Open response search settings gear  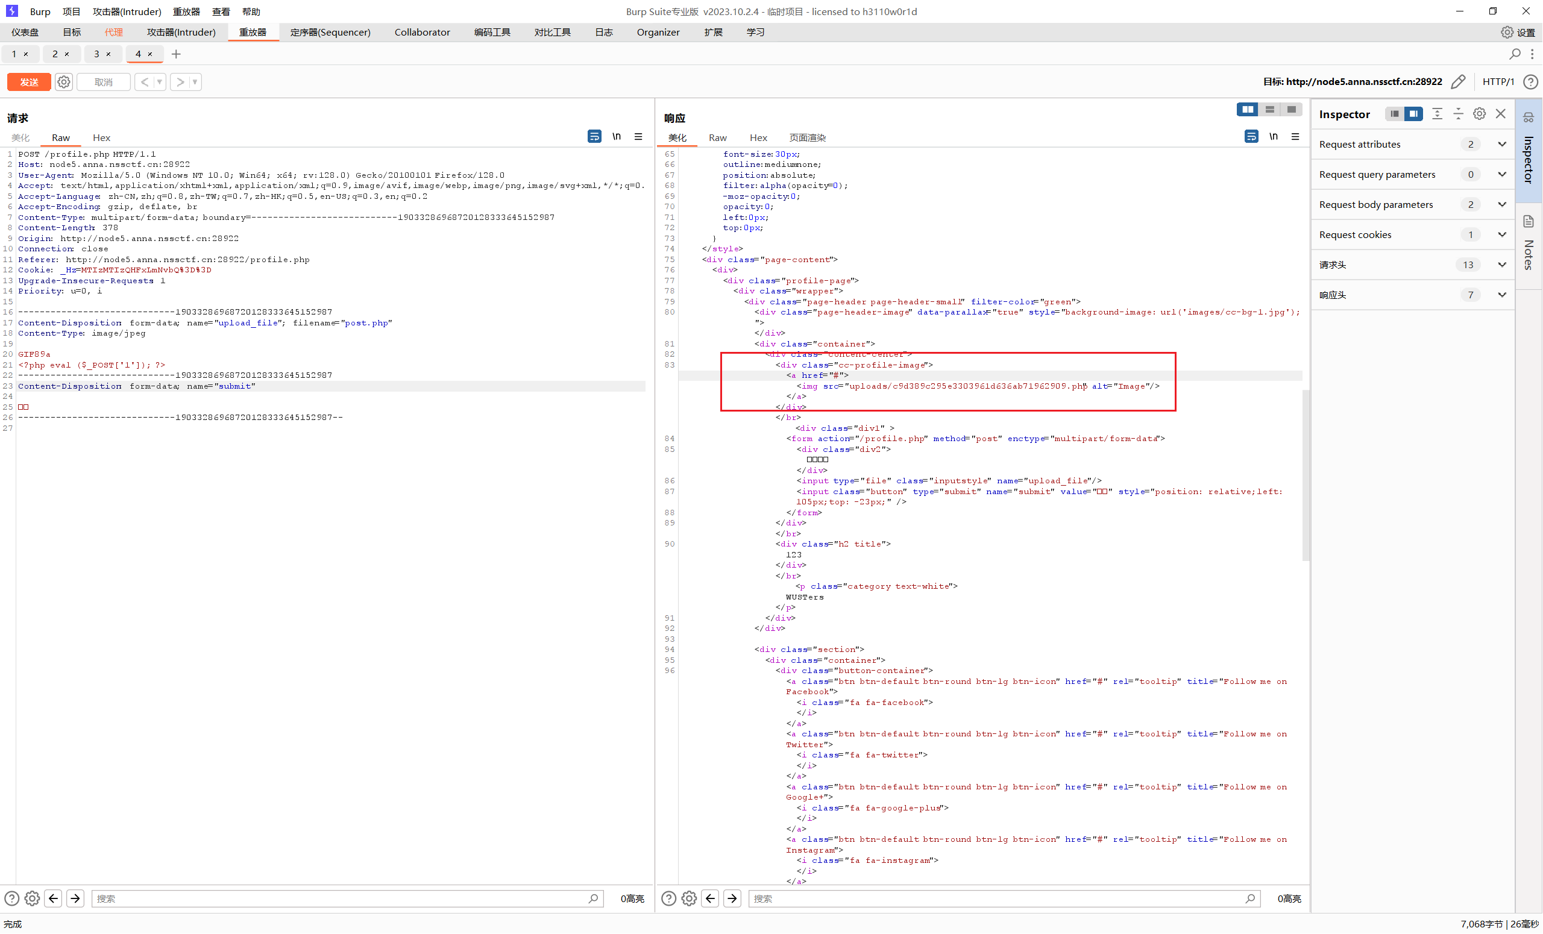pyautogui.click(x=689, y=899)
